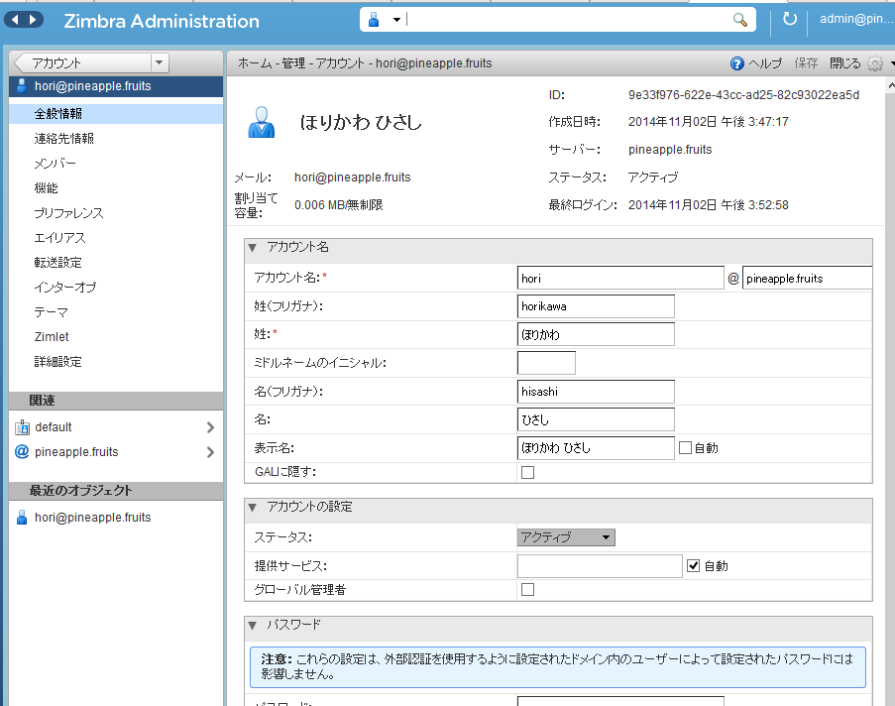895x706 pixels.
Task: Open the gear settings icon menu
Action: 875,63
